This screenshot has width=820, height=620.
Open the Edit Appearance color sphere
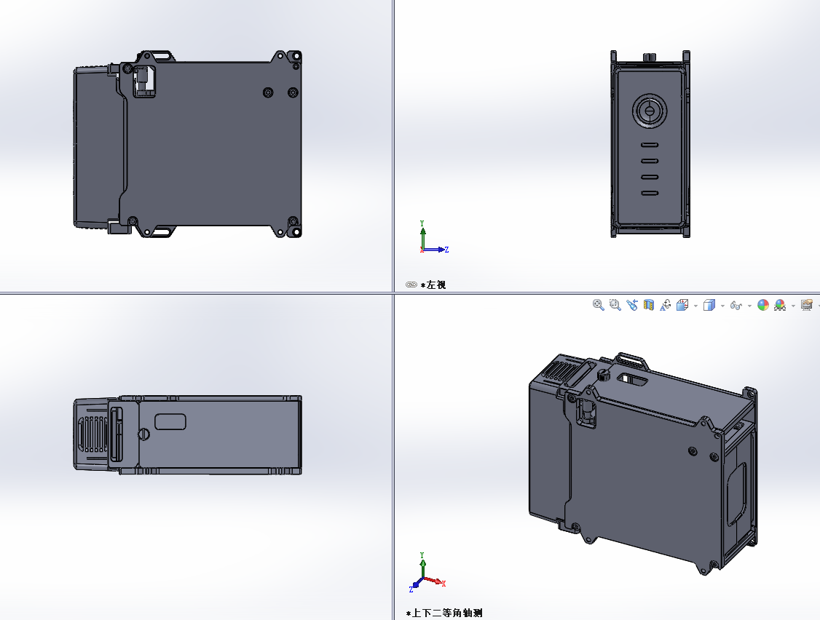point(763,305)
